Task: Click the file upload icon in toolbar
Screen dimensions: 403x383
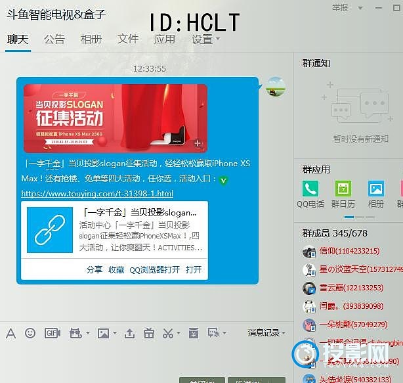Action: [129, 333]
